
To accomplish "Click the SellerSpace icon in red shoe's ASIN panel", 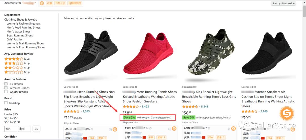I will tap(174, 129).
